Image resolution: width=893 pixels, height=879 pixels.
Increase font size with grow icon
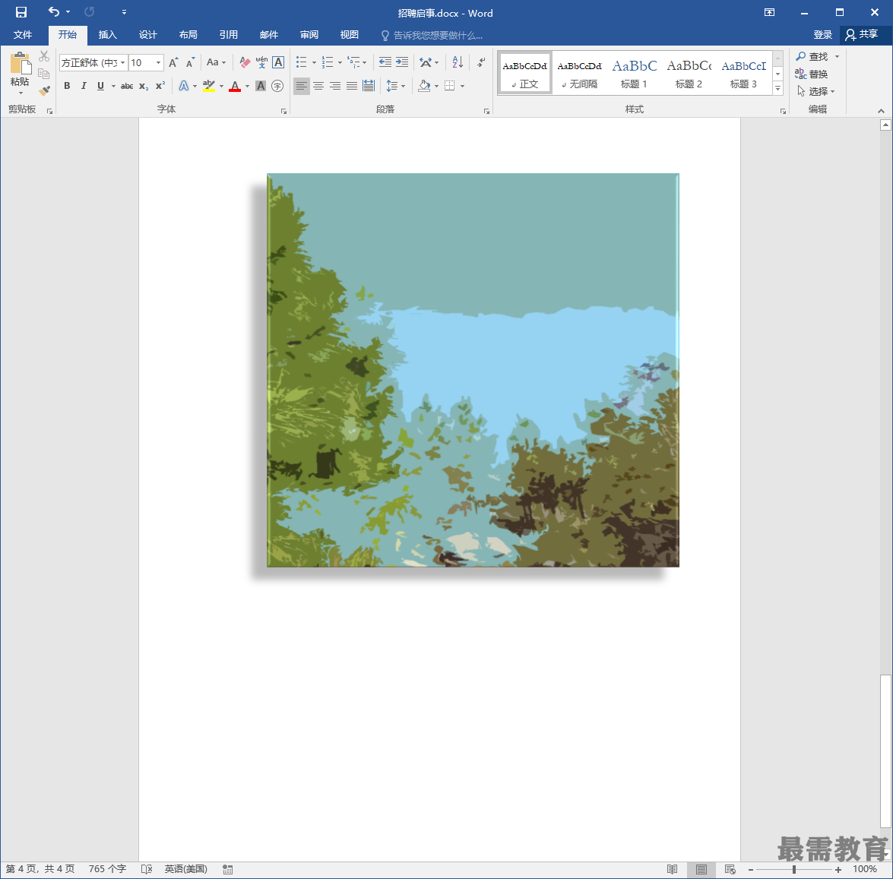(x=174, y=62)
